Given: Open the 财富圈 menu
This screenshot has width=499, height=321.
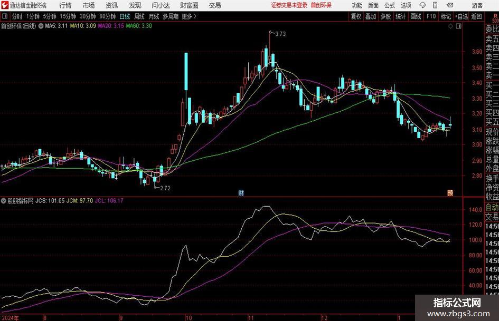Looking at the screenshot, I should [189, 5].
